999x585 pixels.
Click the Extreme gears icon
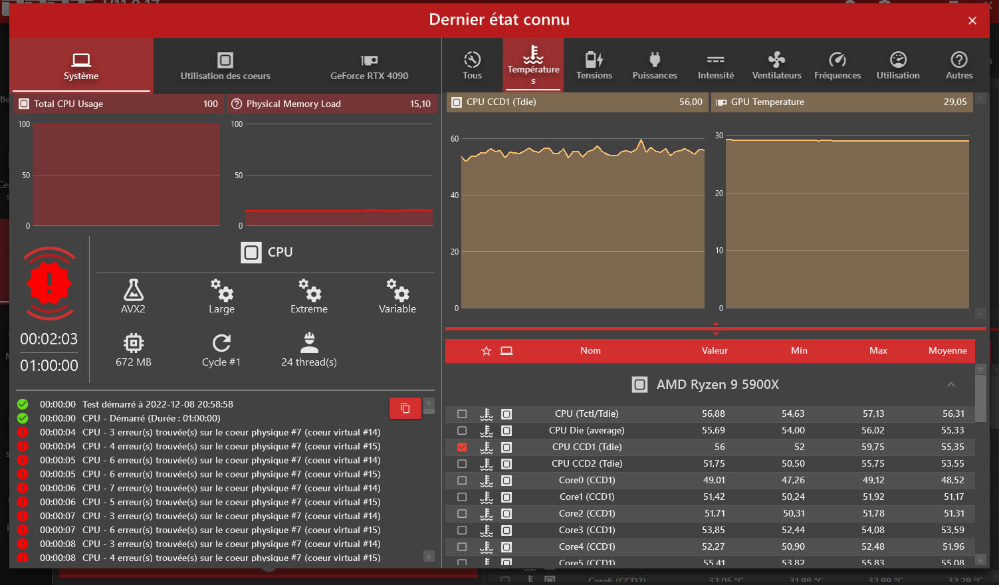[x=309, y=291]
